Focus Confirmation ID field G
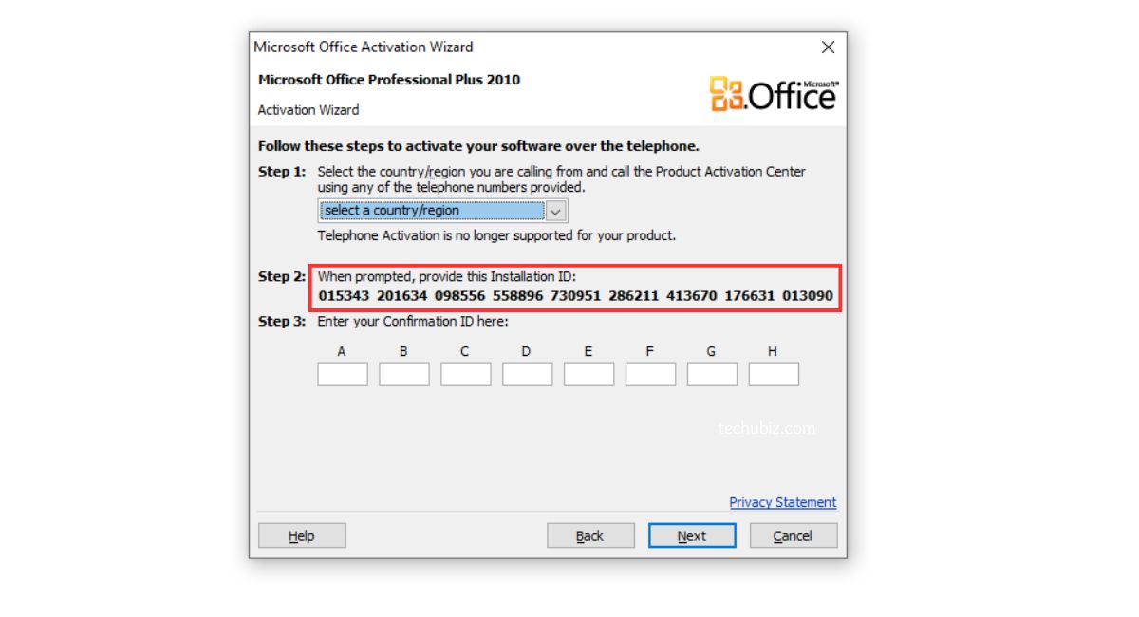 coord(712,374)
